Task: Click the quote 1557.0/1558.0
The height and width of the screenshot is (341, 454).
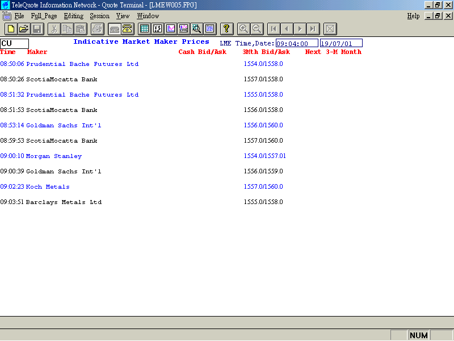Action: pyautogui.click(x=263, y=79)
